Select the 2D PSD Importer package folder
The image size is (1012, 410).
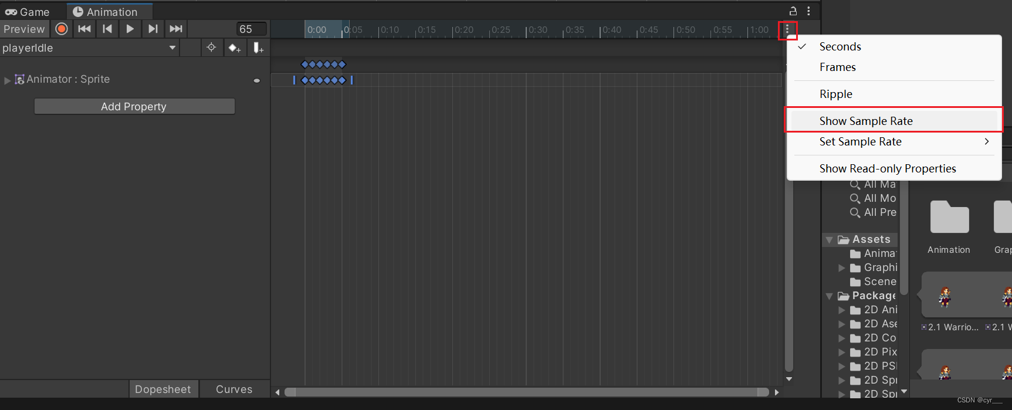click(x=874, y=366)
